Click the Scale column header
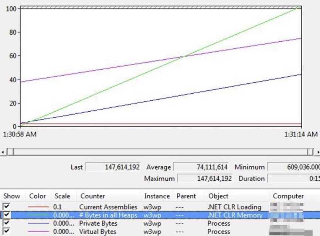Viewport: 320px width, 236px height. pyautogui.click(x=62, y=196)
